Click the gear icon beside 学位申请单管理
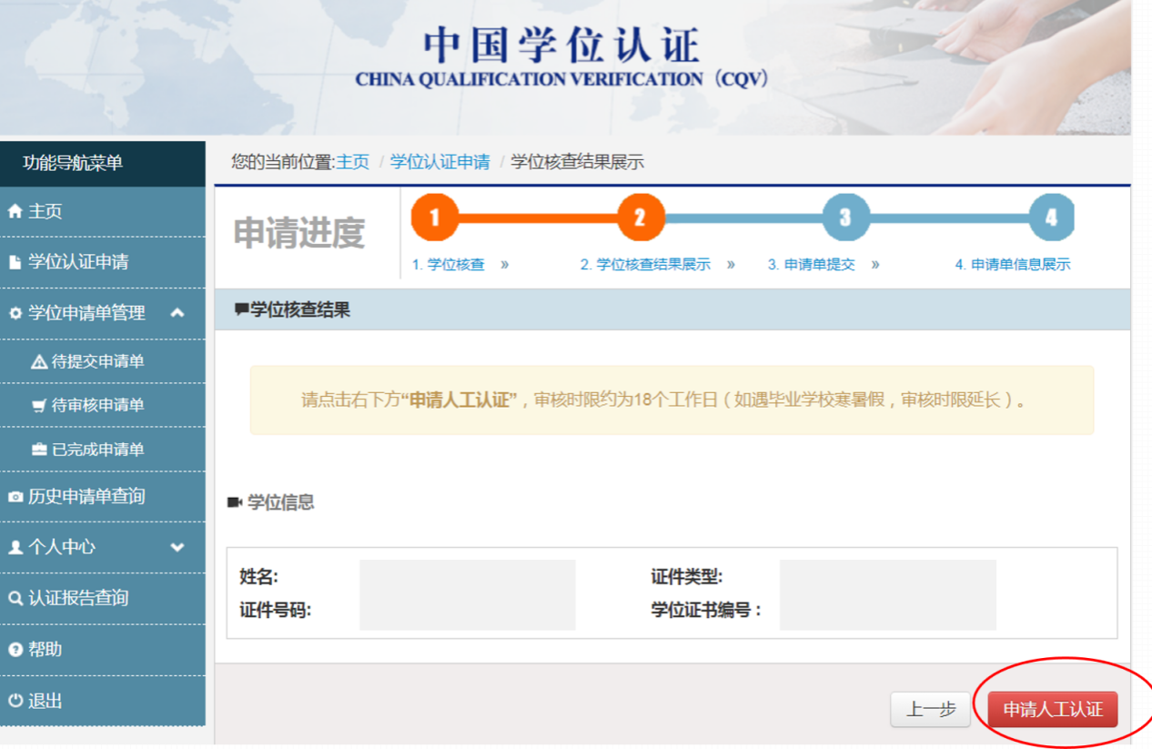 (x=15, y=313)
